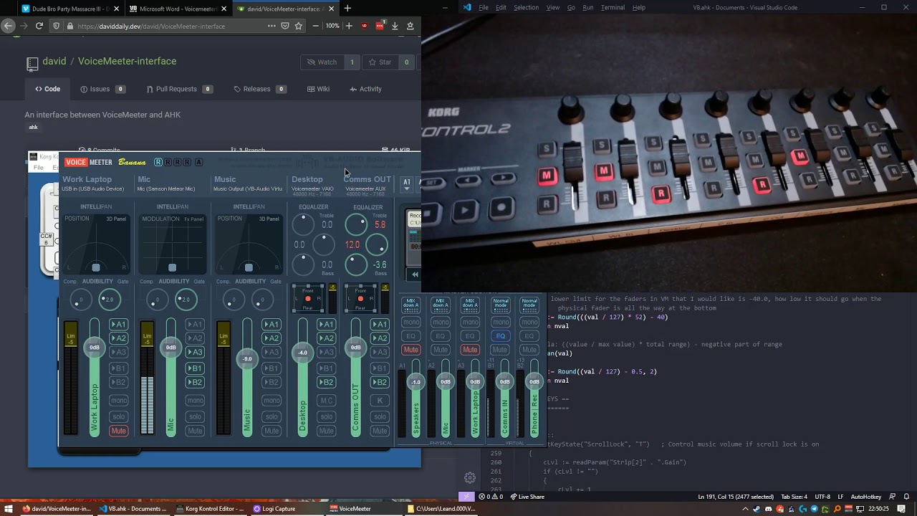This screenshot has width=917, height=516.
Task: Click VS Code remote indicator in status bar
Action: [x=466, y=497]
